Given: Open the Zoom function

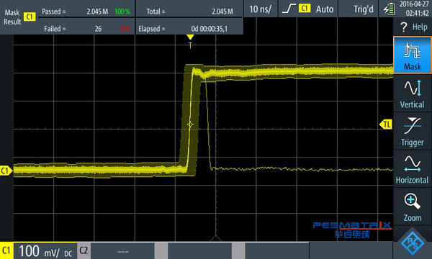Looking at the screenshot, I should [x=413, y=207].
